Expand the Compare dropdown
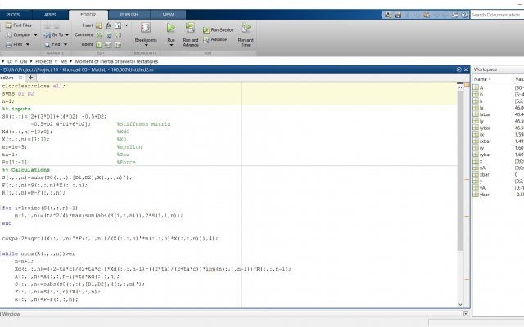Image resolution: width=524 pixels, height=327 pixels. [x=35, y=34]
